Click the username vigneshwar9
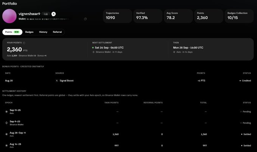This screenshot has height=152, width=257. click(29, 14)
